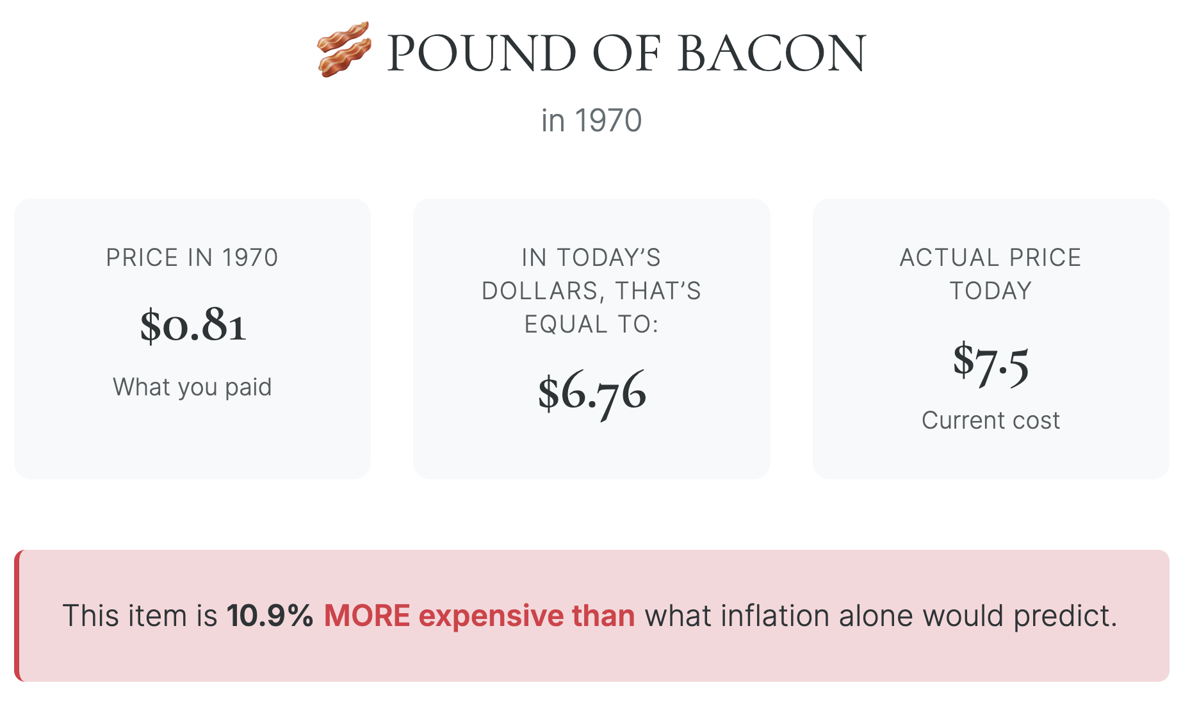This screenshot has height=701, width=1190.
Task: Click the ACTUAL PRICE TODAY label
Action: 990,274
